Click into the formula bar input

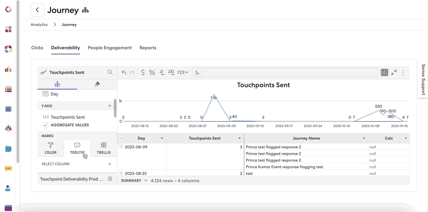290,72
